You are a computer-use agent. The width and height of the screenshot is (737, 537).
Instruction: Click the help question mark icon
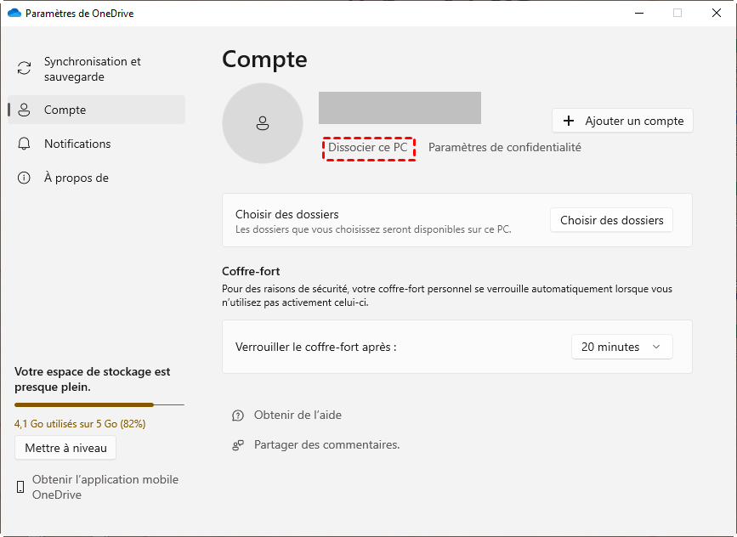pos(238,415)
